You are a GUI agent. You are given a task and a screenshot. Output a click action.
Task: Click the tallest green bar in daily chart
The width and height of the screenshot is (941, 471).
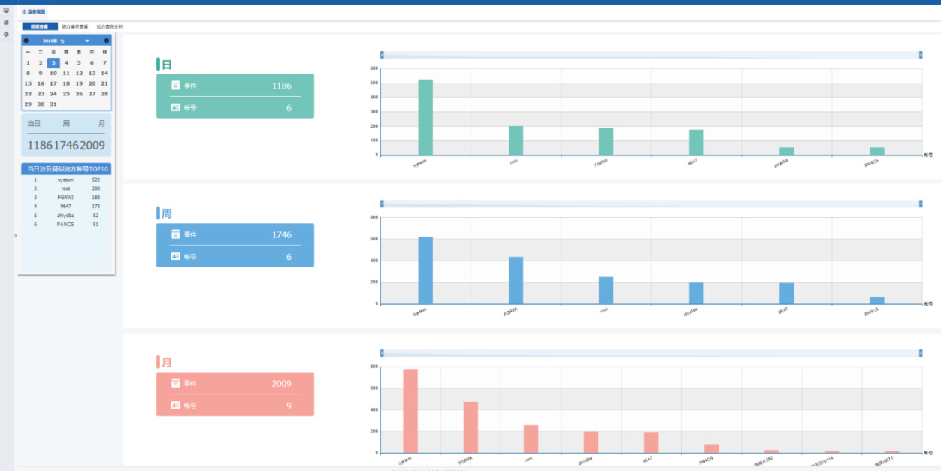tap(425, 117)
